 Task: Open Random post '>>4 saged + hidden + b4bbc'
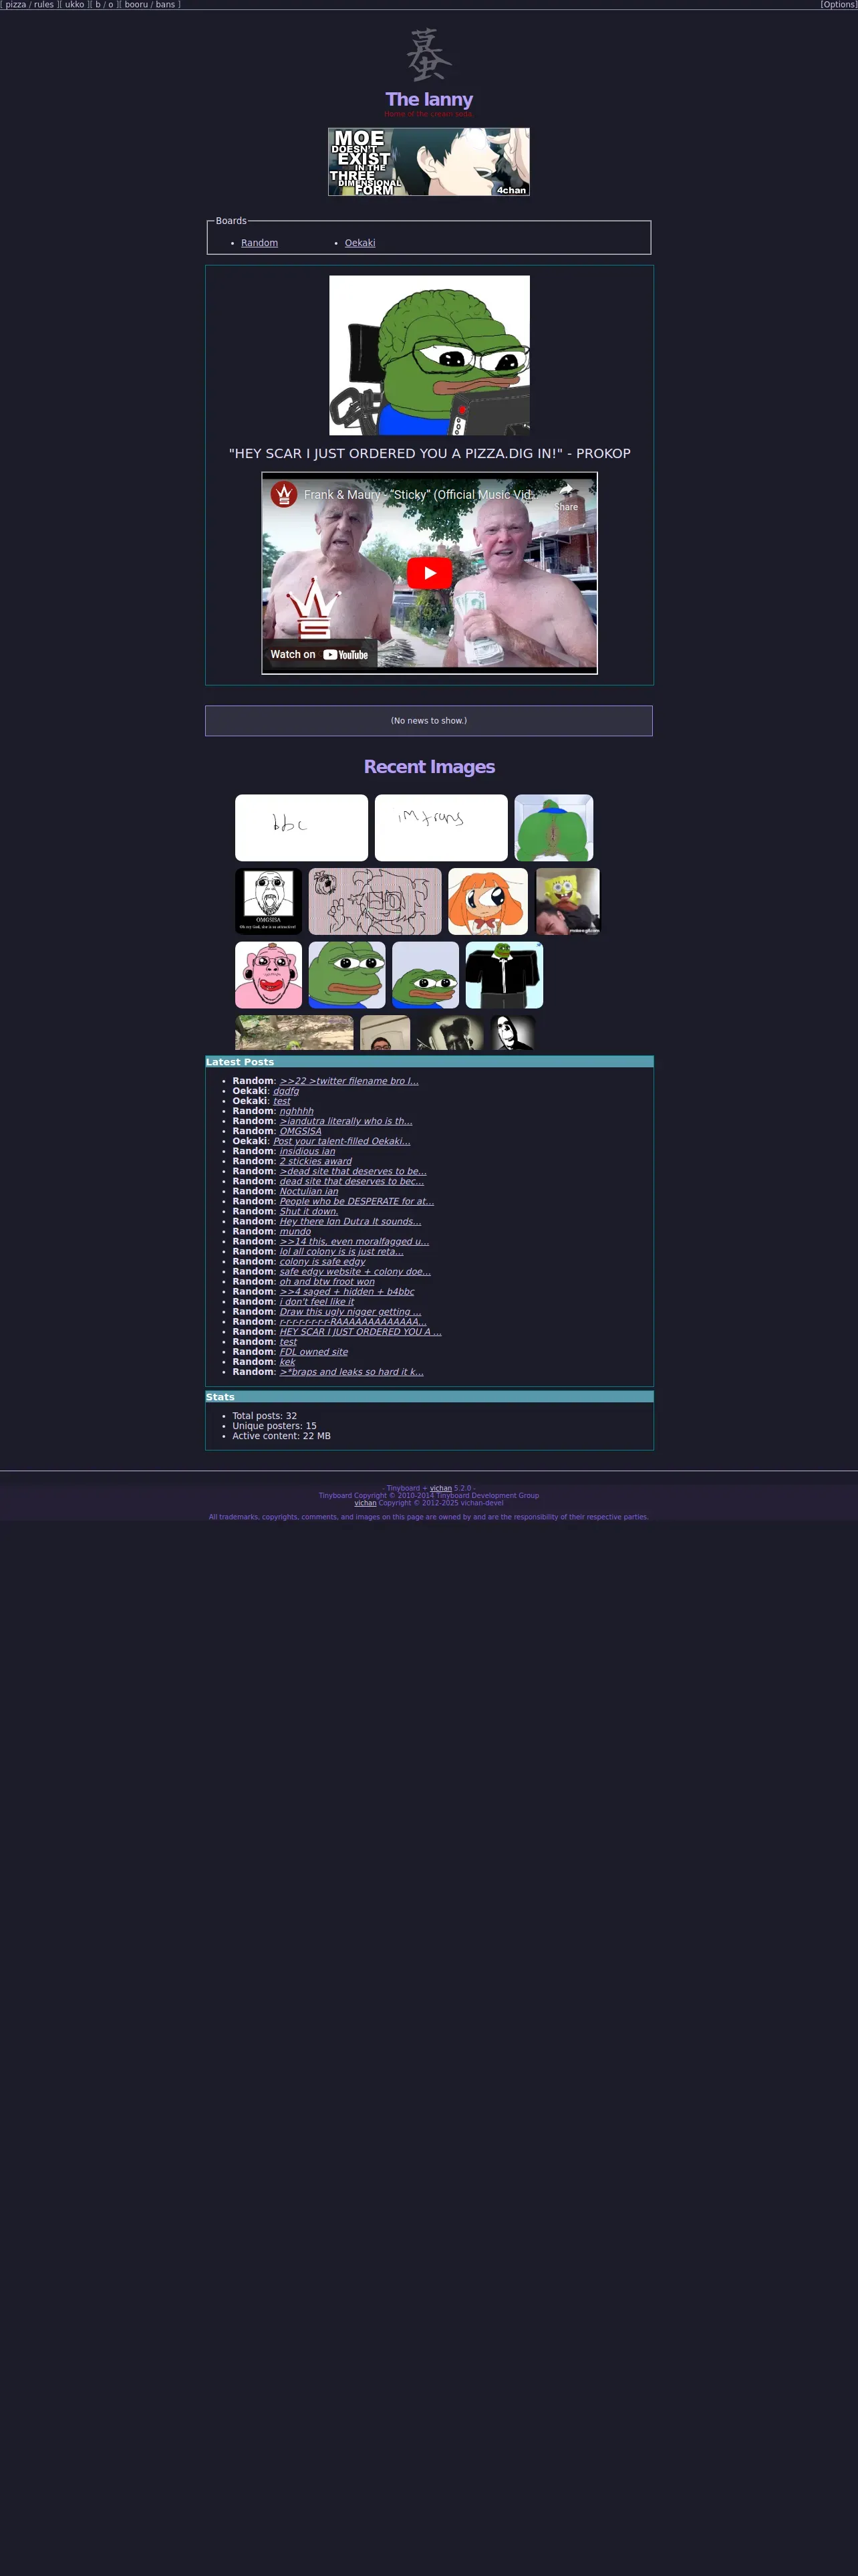[347, 1291]
